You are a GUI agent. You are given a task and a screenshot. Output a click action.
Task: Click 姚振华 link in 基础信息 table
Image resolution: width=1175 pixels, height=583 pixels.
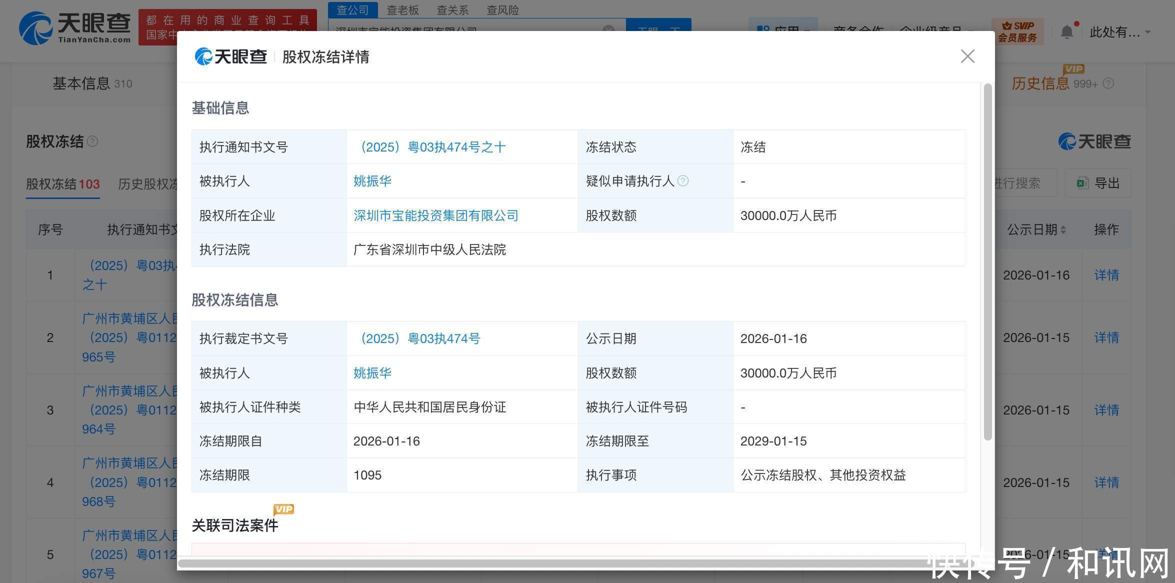[372, 181]
